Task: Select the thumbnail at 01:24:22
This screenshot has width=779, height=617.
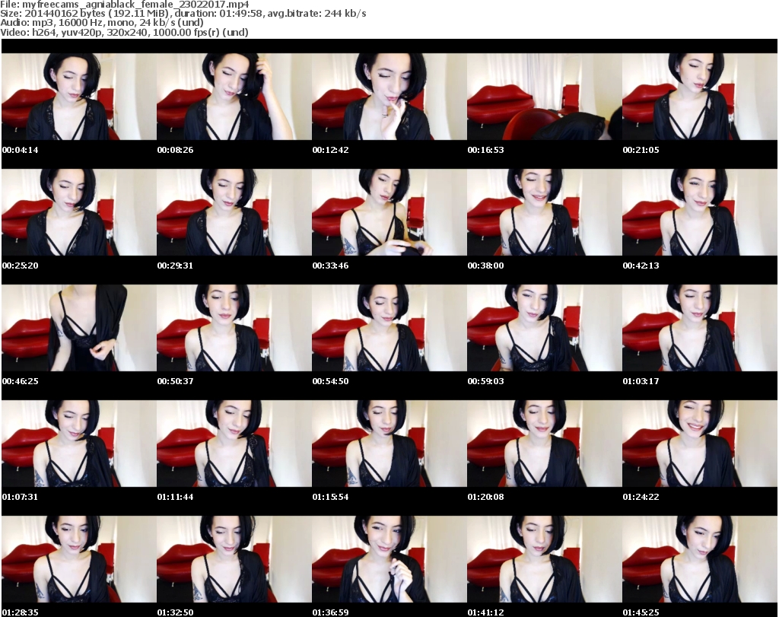Action: point(700,444)
